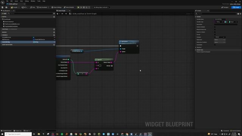242x136 pixels.
Task: Collapse the EventGraph tree item
Action: pyautogui.click(x=1, y=19)
